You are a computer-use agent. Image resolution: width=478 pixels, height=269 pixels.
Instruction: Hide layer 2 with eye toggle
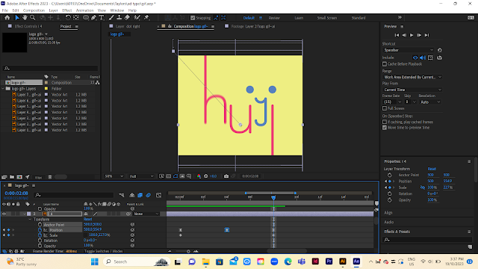coord(4,214)
